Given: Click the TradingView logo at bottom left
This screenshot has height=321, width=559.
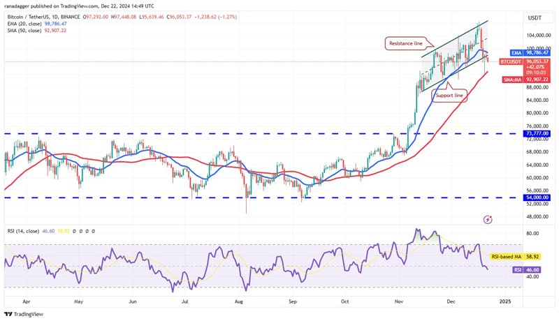Looking at the screenshot, I should pyautogui.click(x=24, y=314).
